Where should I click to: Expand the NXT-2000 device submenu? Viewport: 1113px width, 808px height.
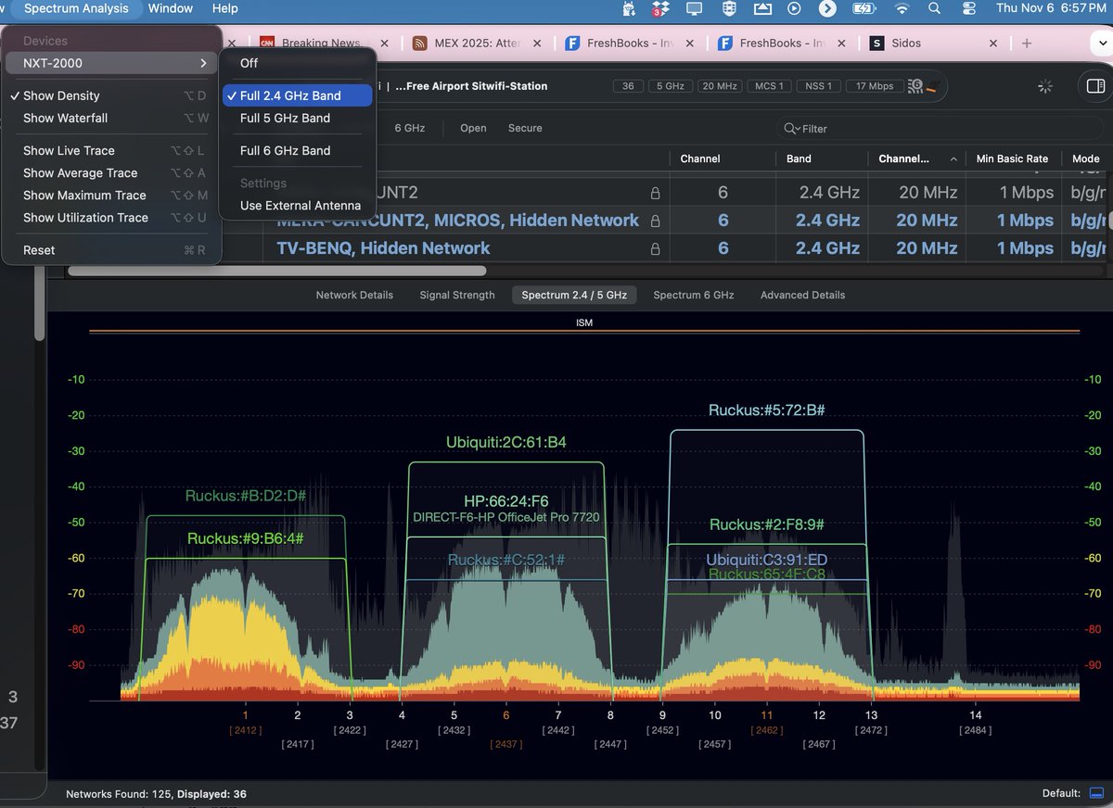111,63
